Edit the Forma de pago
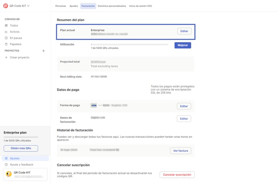 click(184, 106)
